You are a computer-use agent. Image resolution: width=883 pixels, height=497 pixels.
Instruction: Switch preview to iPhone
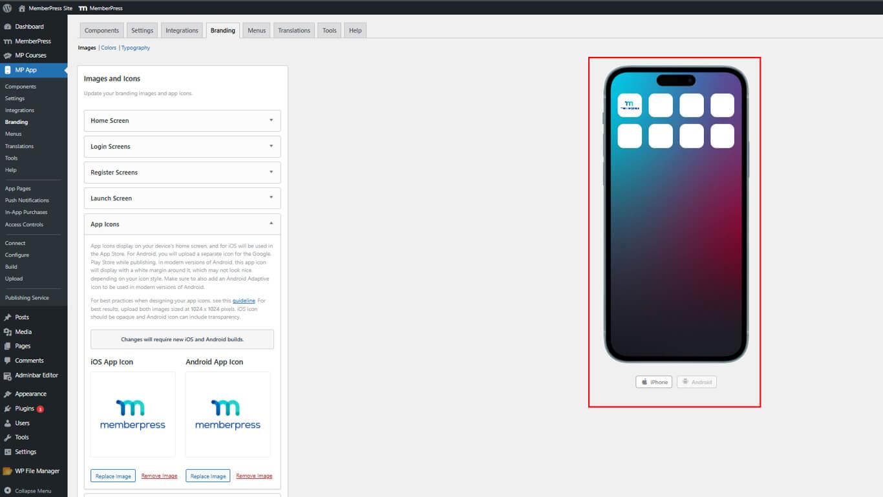coord(654,382)
